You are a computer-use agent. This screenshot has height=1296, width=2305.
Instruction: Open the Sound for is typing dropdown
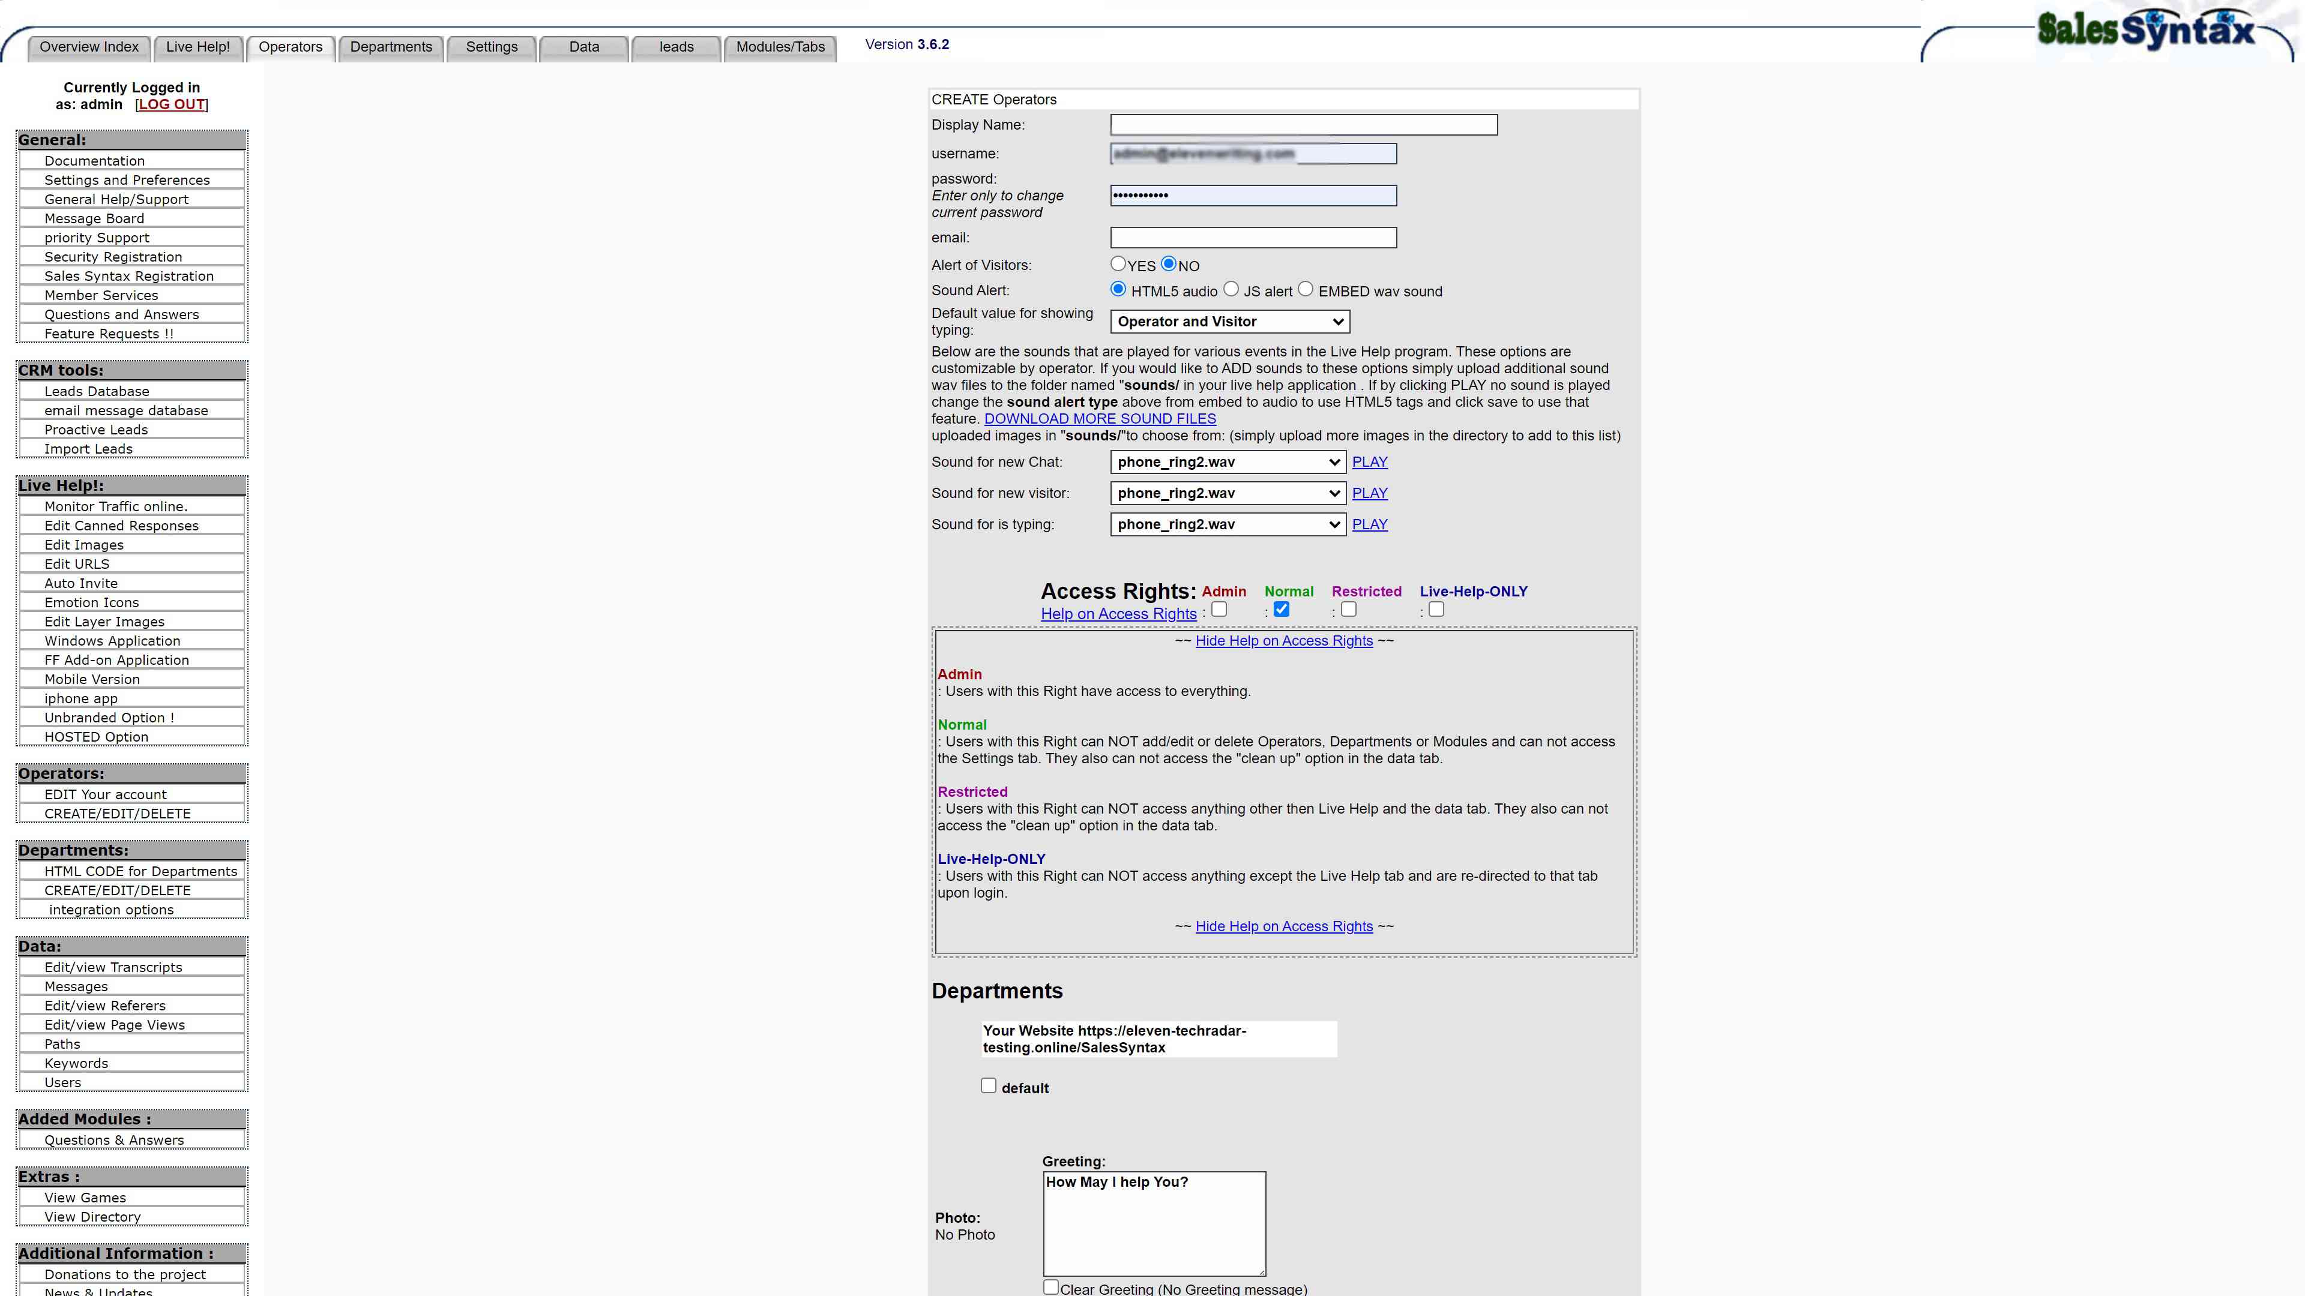[1227, 524]
